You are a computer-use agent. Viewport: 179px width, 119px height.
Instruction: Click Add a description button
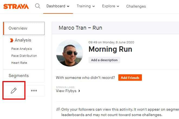[x=104, y=60]
